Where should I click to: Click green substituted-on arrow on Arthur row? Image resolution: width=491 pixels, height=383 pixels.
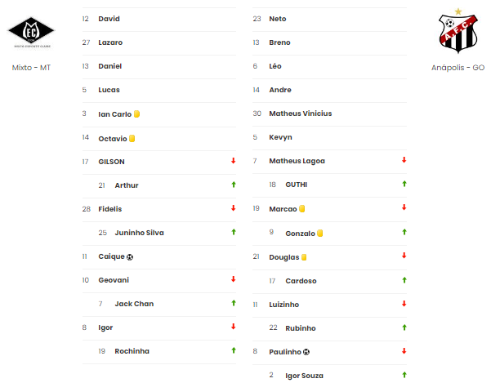coord(234,185)
